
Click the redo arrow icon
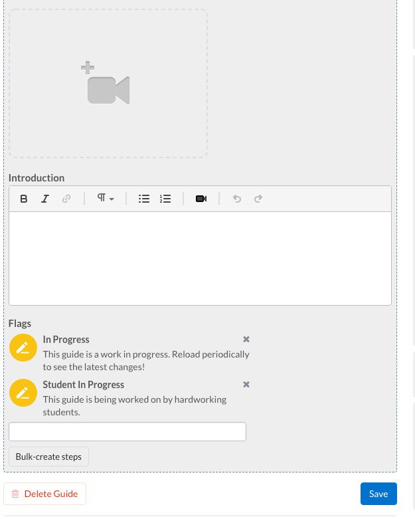[x=258, y=199]
